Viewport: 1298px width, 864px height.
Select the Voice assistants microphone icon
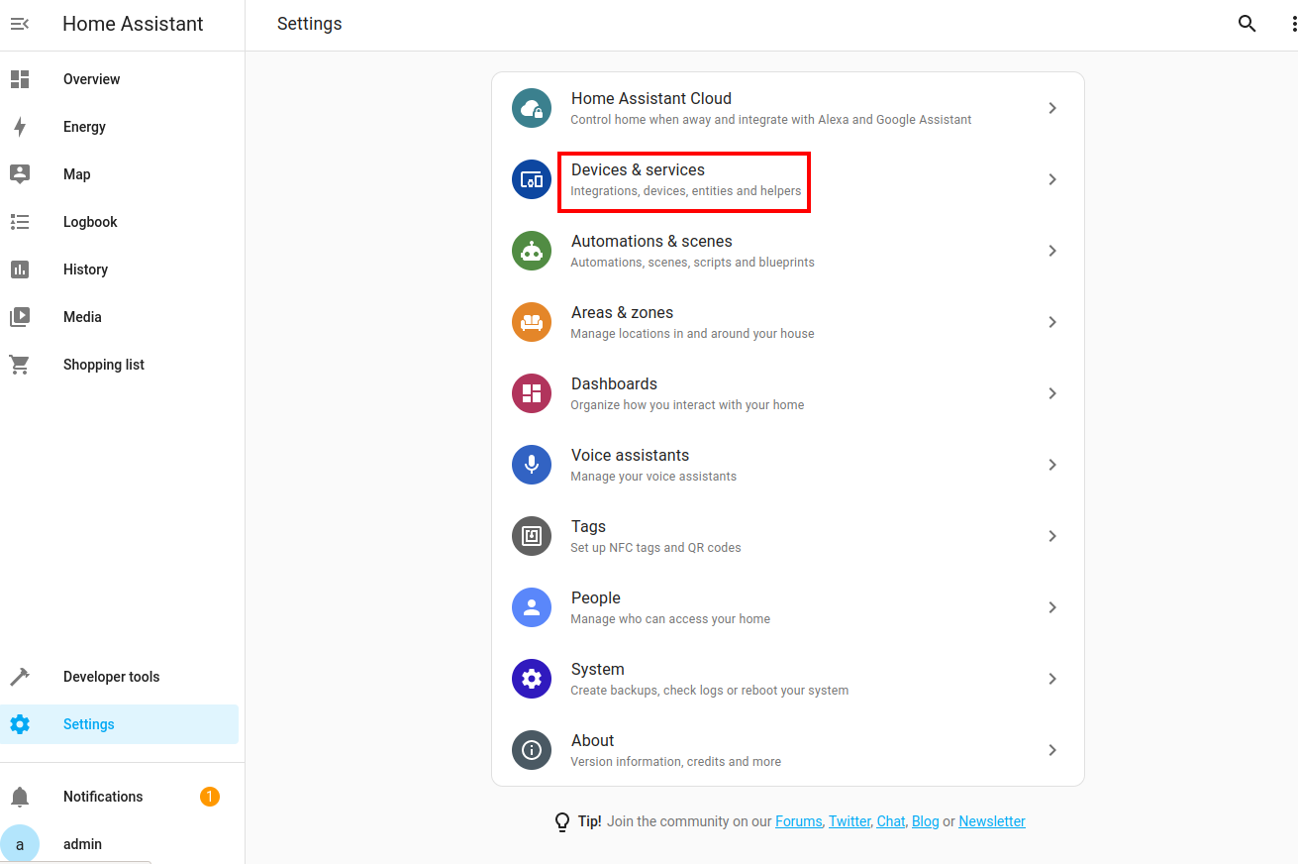pyautogui.click(x=532, y=464)
